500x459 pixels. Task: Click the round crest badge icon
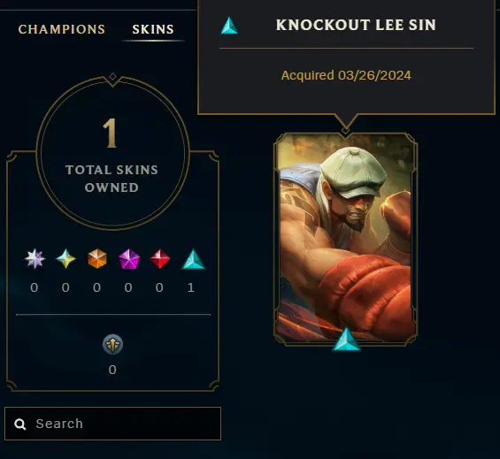click(x=112, y=345)
